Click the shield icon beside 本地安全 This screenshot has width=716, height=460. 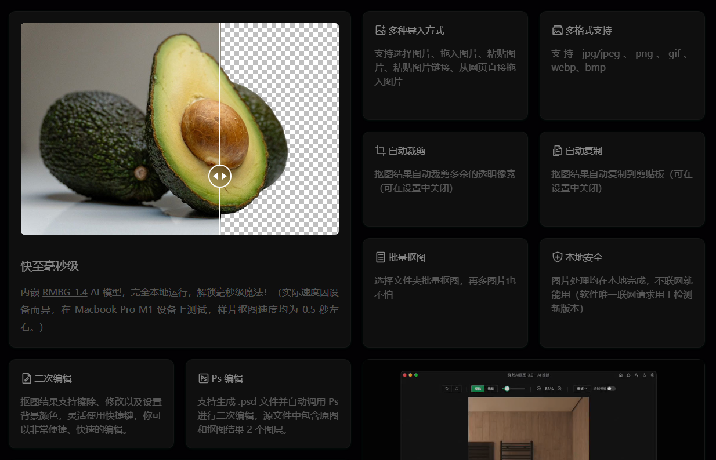pyautogui.click(x=557, y=257)
